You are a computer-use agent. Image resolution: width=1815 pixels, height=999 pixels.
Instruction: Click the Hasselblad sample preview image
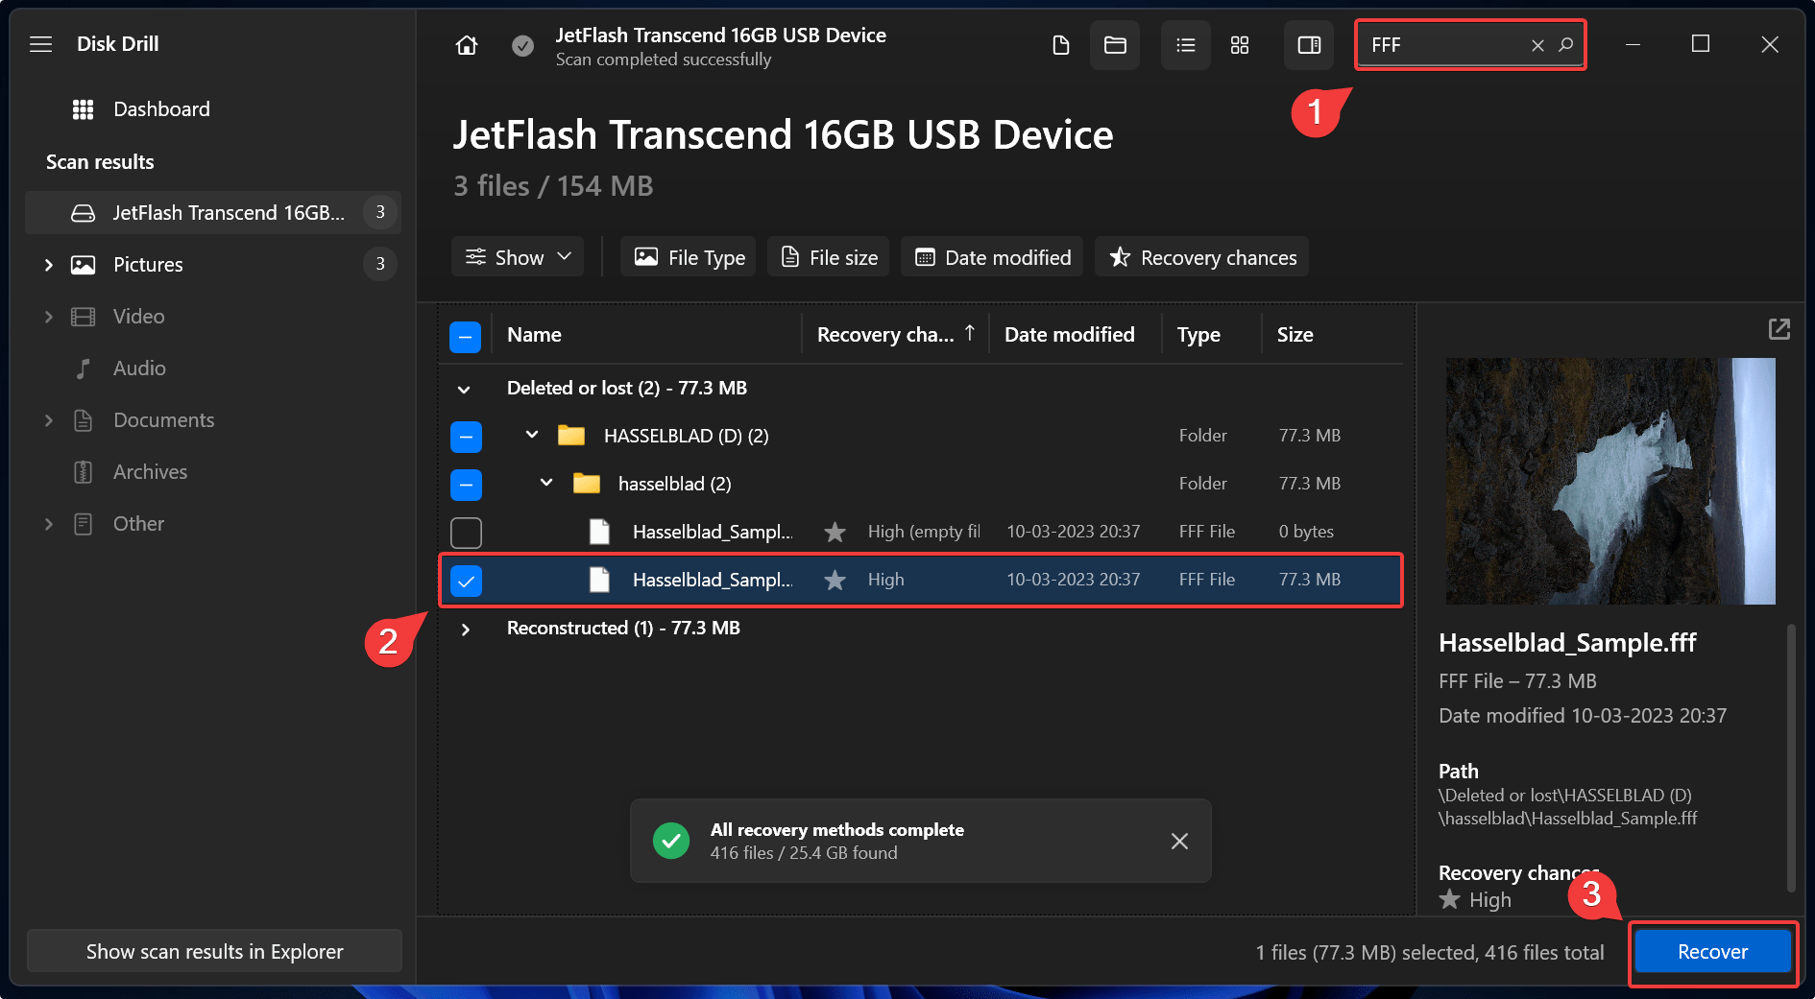(x=1610, y=481)
